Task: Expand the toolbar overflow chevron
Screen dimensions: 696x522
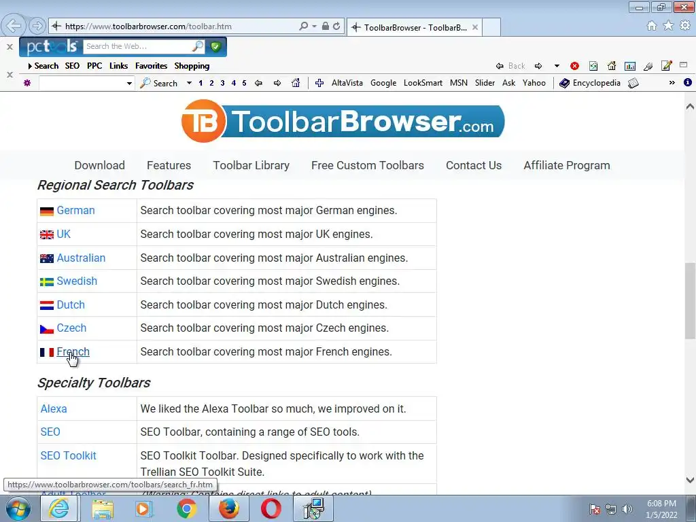Action: point(672,82)
